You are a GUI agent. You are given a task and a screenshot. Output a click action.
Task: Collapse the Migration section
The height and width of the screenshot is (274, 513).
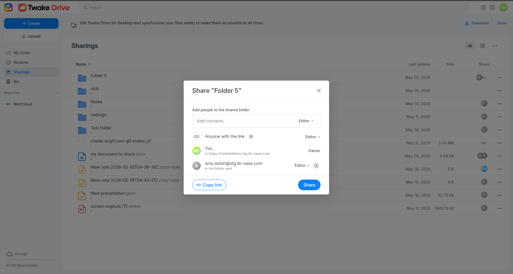31,93
